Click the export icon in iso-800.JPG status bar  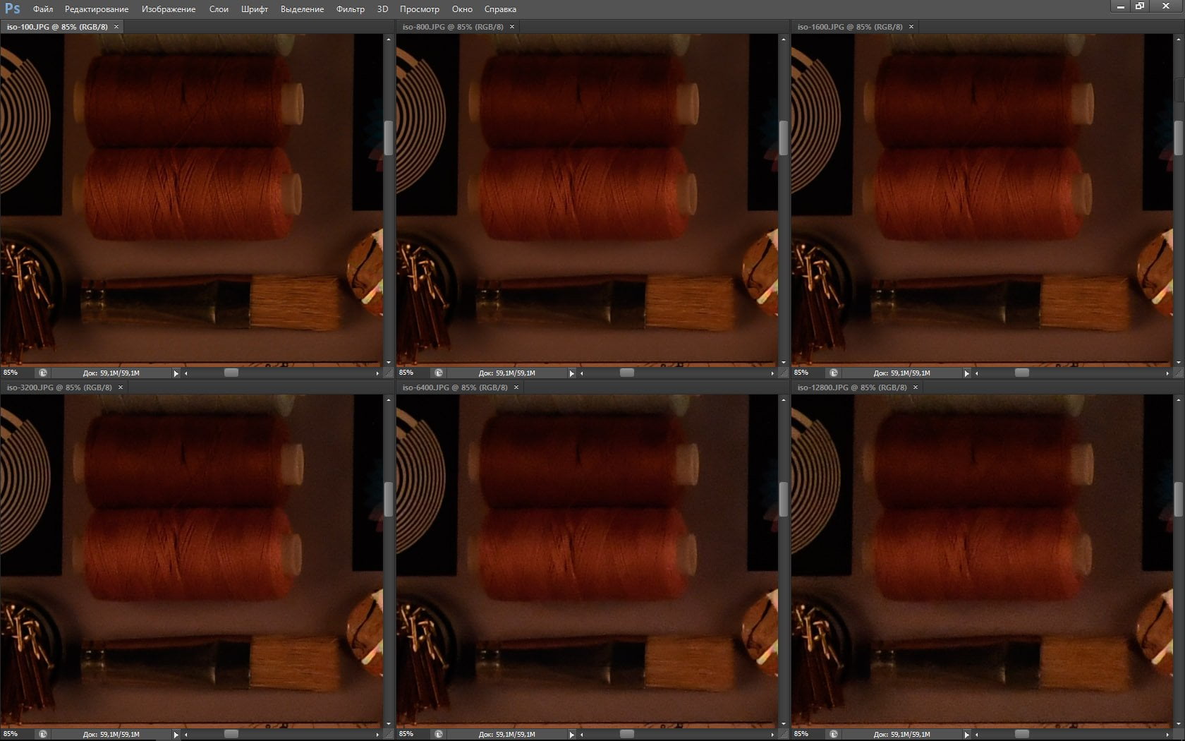(439, 373)
